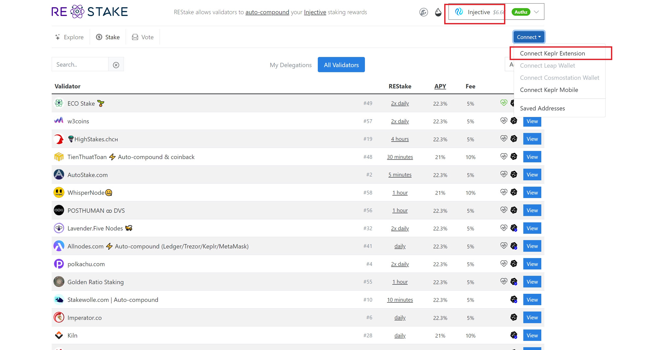
Task: Select the All Validators toggle
Action: click(341, 65)
